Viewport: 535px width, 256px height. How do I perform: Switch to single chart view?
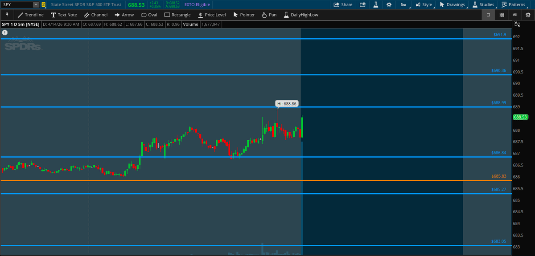point(488,15)
